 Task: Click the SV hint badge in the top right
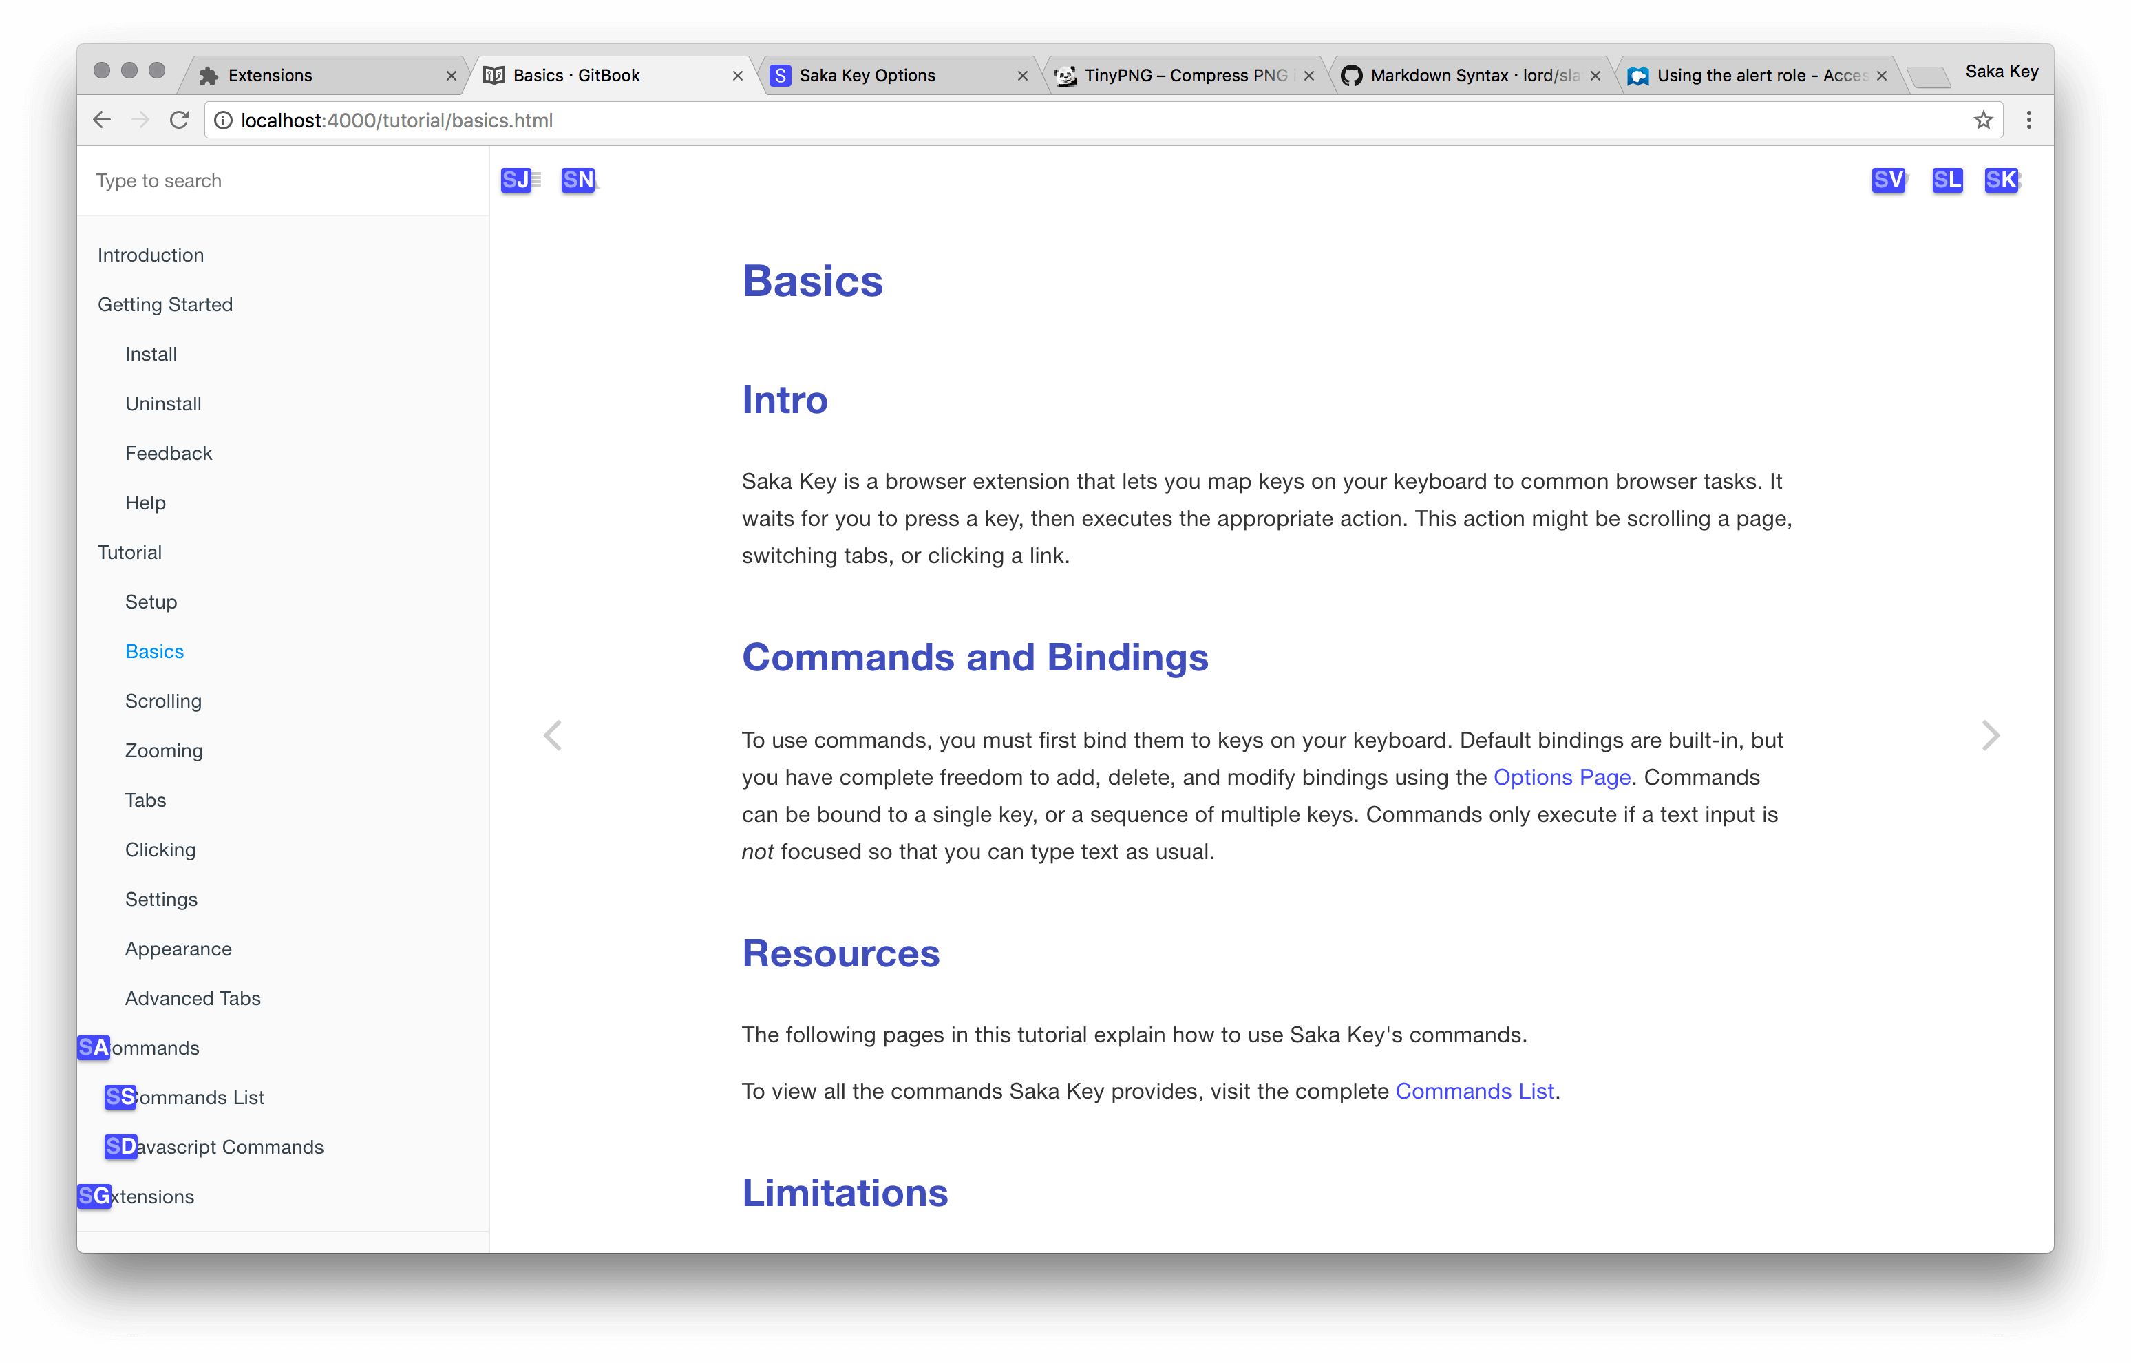pyautogui.click(x=1887, y=180)
